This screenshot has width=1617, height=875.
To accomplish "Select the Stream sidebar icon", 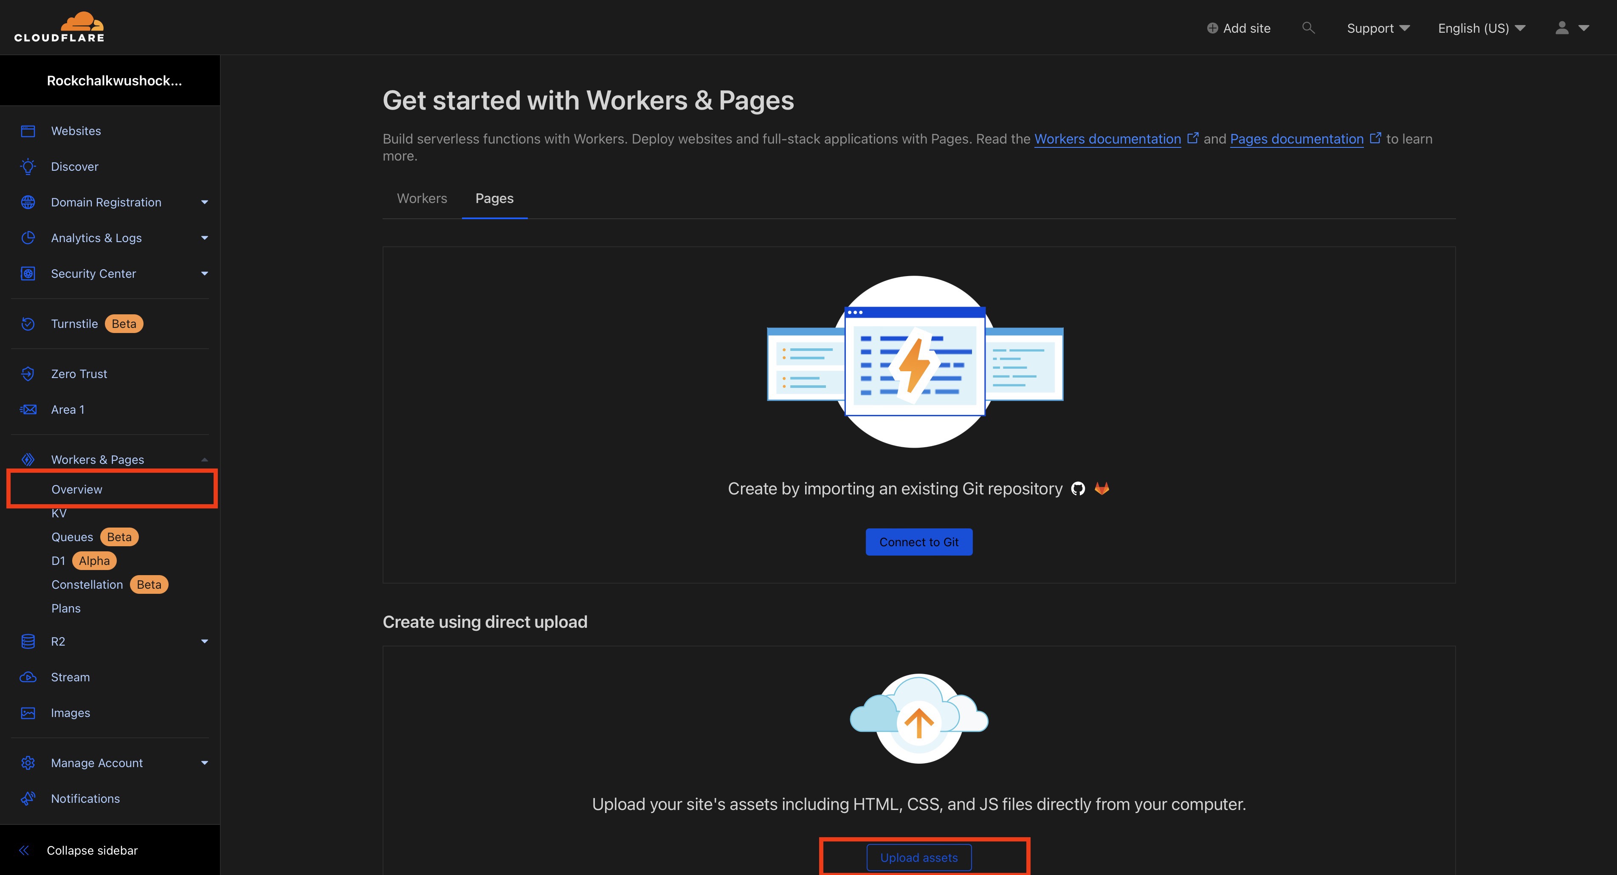I will point(29,677).
